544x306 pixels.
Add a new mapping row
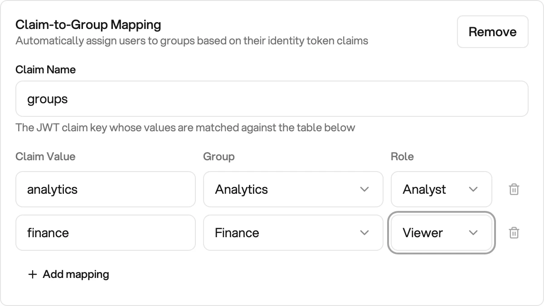pyautogui.click(x=68, y=274)
